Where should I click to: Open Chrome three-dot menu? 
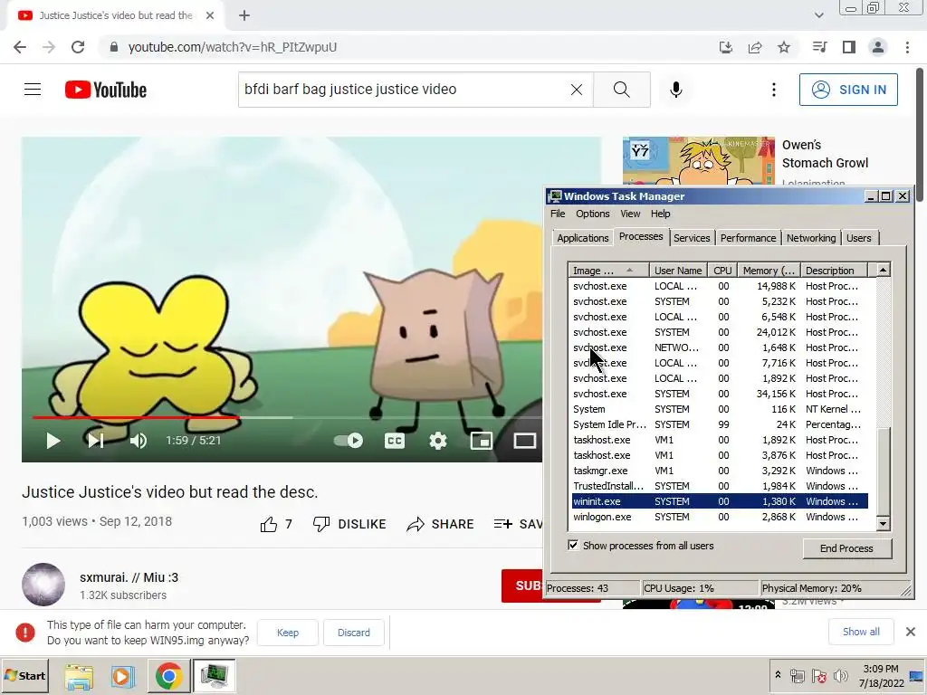tap(907, 47)
